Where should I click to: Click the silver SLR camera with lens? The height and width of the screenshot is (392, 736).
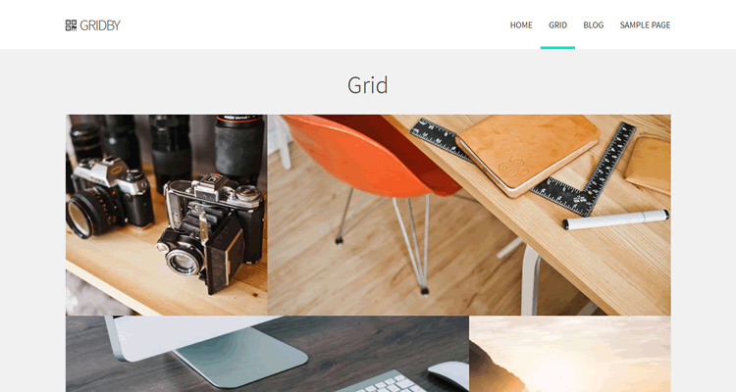[x=109, y=198]
